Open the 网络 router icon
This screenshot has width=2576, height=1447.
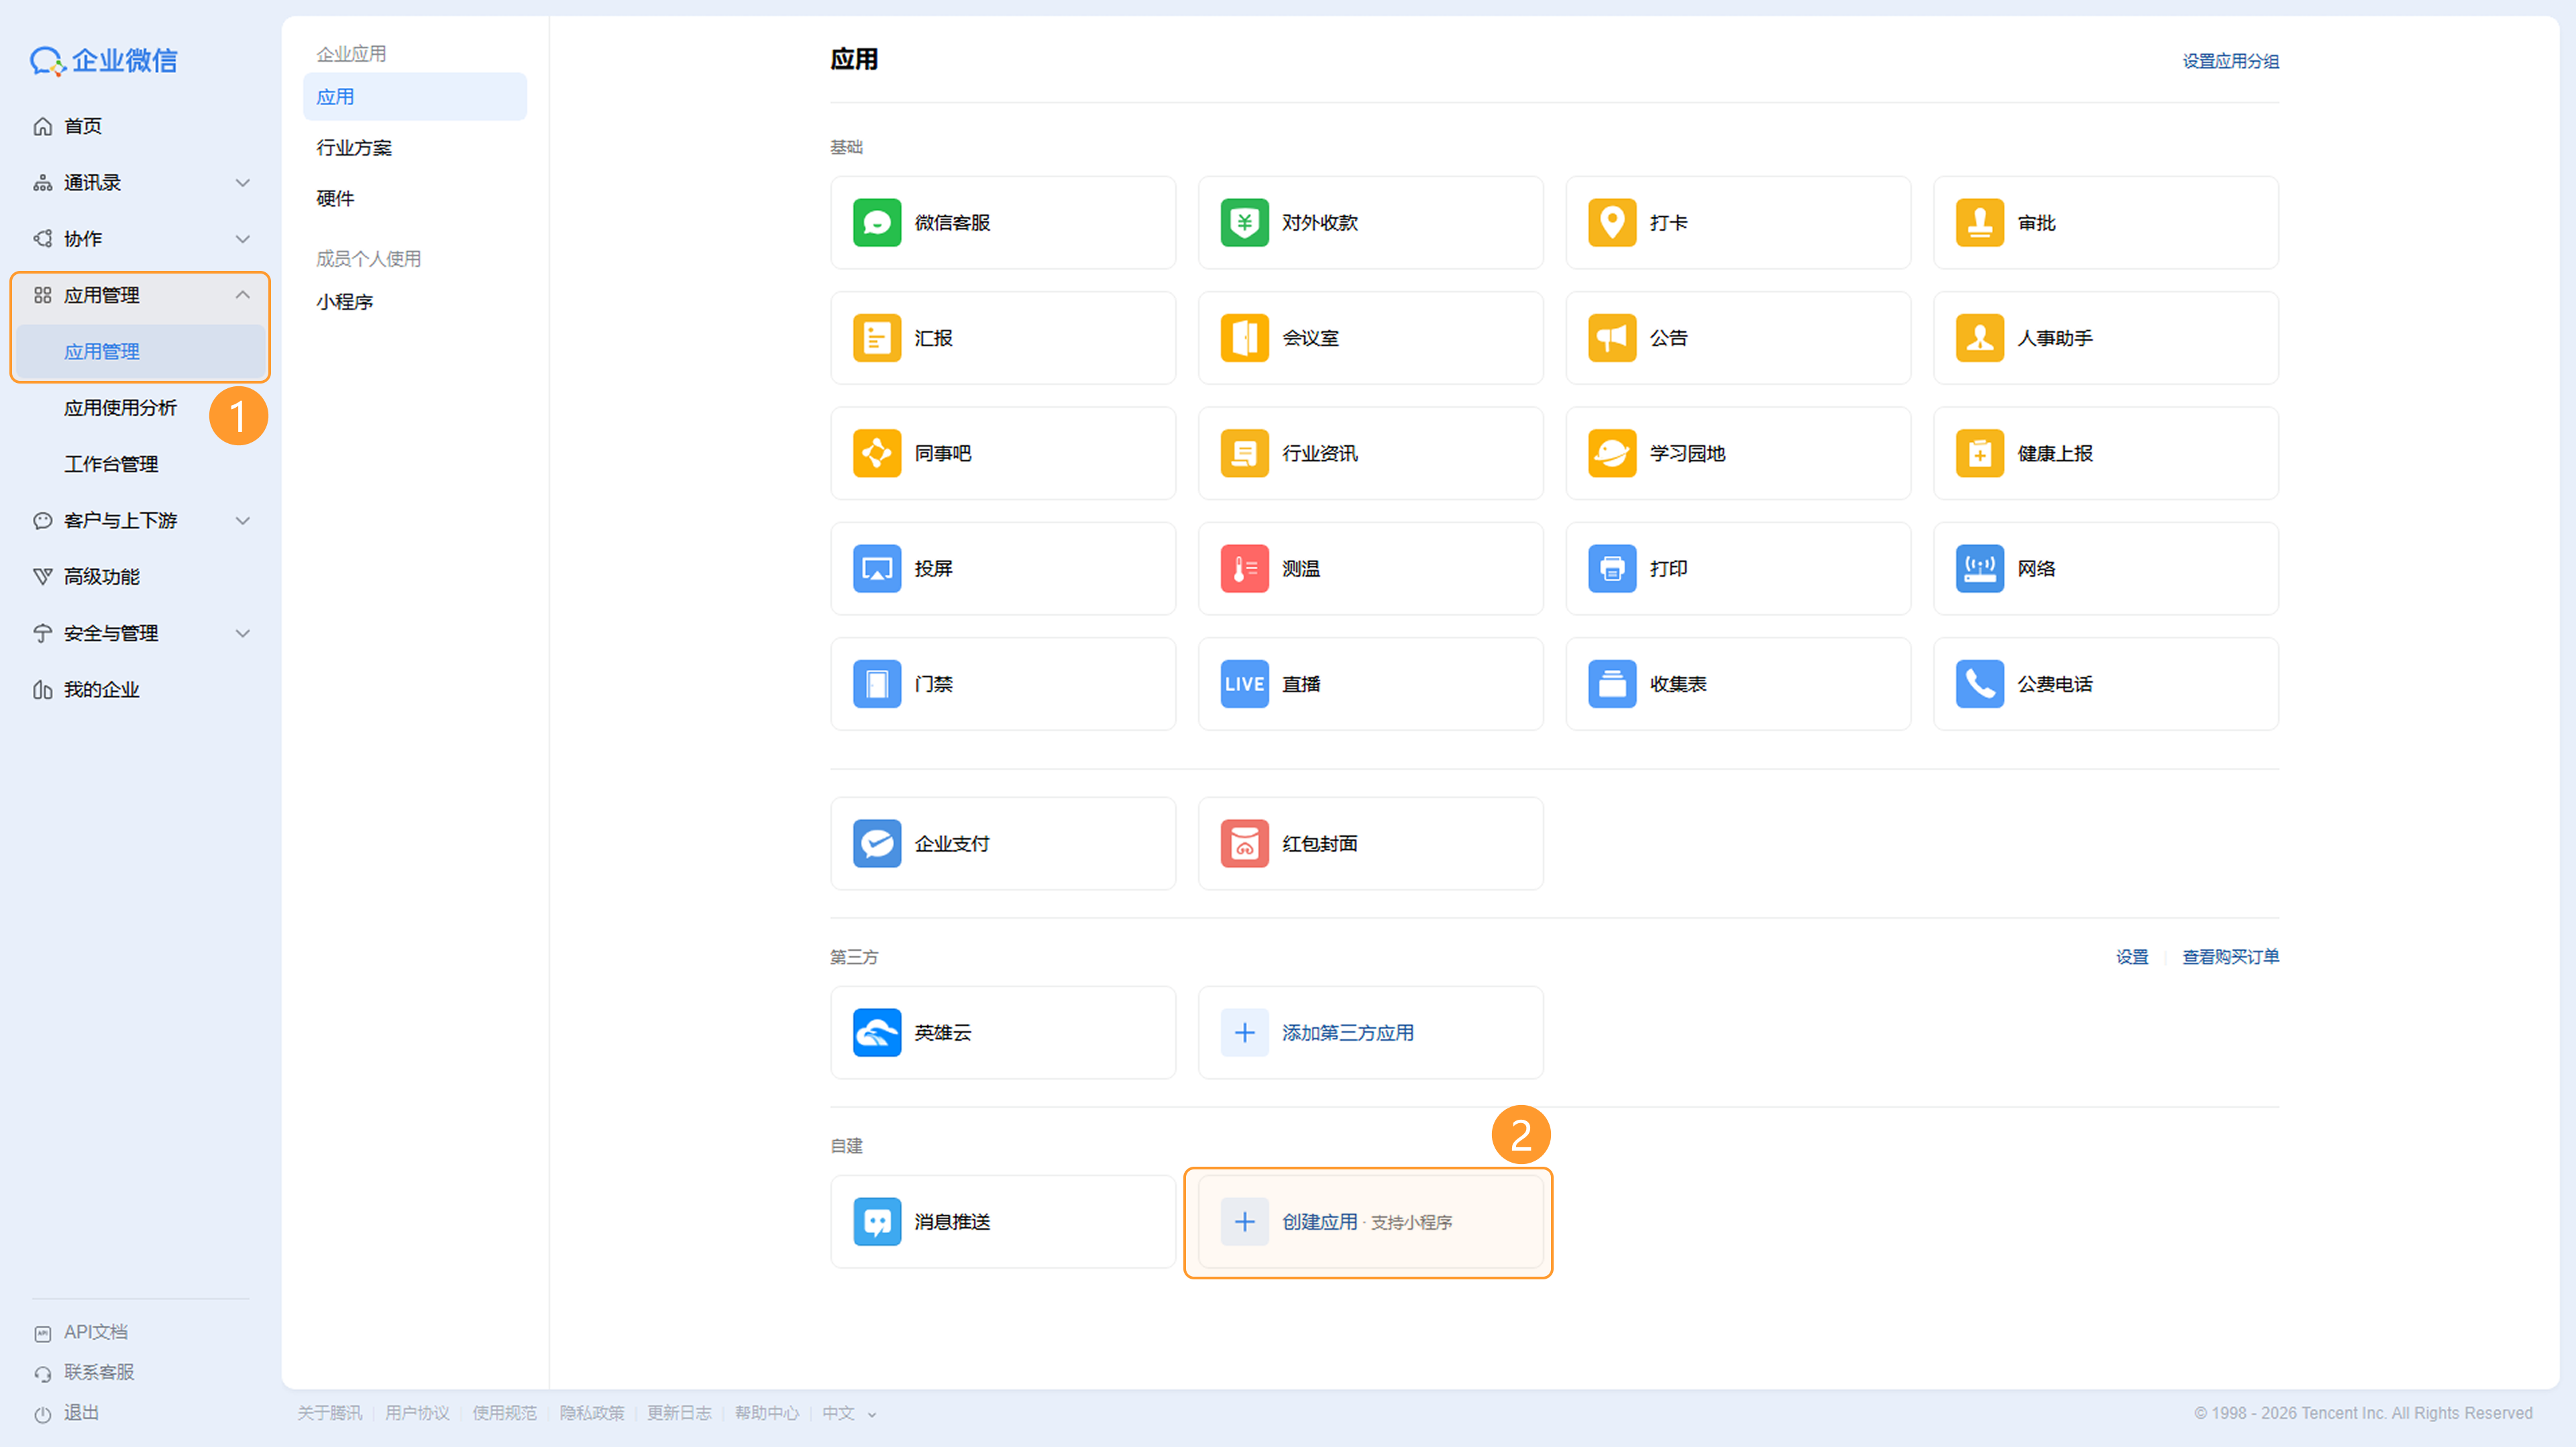[1979, 569]
